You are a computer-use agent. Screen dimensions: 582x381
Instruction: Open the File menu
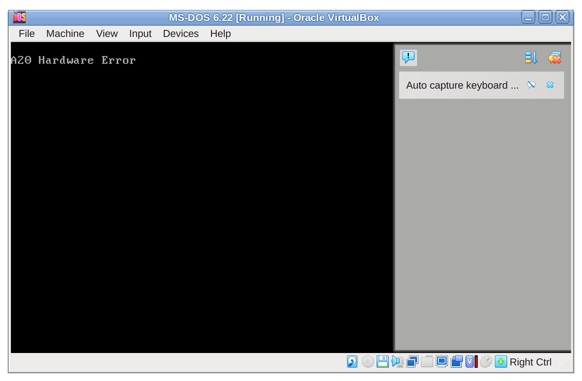click(27, 34)
